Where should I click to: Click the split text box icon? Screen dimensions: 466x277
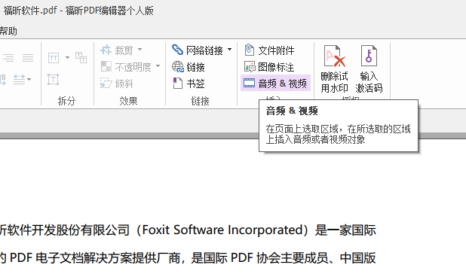click(54, 57)
